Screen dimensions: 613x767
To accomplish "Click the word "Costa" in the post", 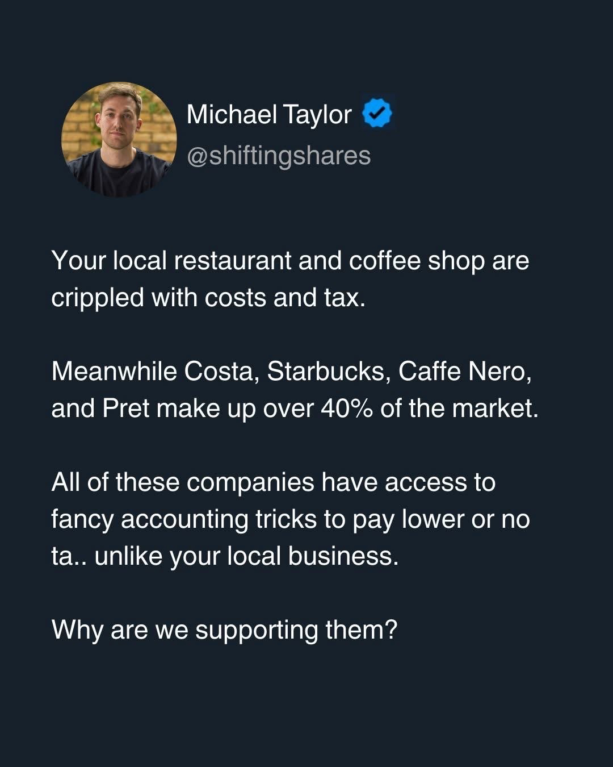I will [221, 372].
